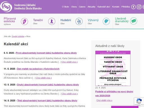Screen dimensions: 144x108
Task: Click the date 11. 5. 2025
Action: (x=9, y=69)
